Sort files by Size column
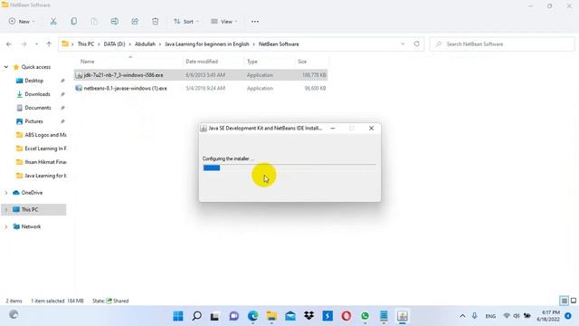The image size is (579, 326). (302, 62)
